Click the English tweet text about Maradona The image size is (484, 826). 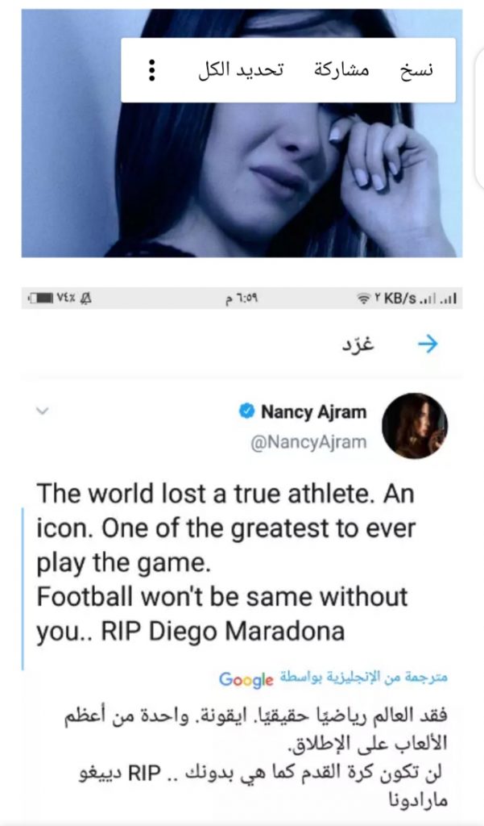click(x=225, y=563)
